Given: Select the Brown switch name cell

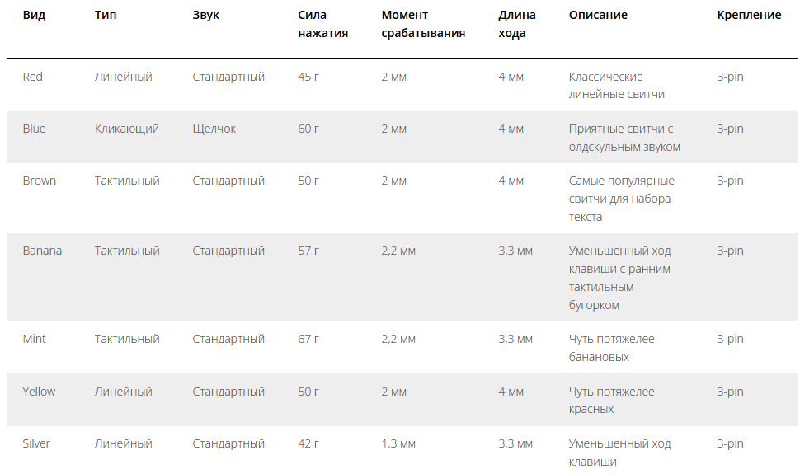Looking at the screenshot, I should point(40,181).
